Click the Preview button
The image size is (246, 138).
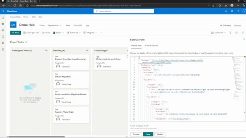(x=136, y=134)
